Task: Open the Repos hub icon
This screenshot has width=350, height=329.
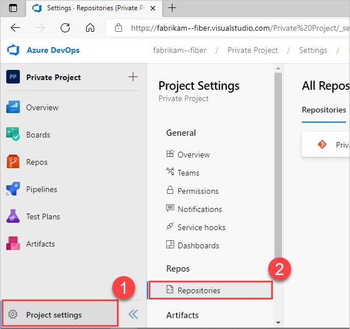Action: click(x=14, y=162)
